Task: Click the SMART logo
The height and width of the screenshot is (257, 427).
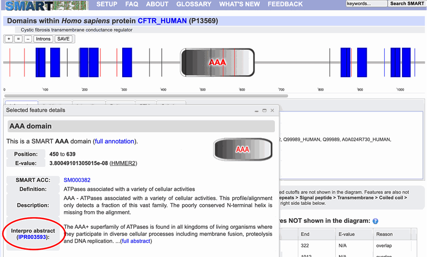Action: (46, 5)
